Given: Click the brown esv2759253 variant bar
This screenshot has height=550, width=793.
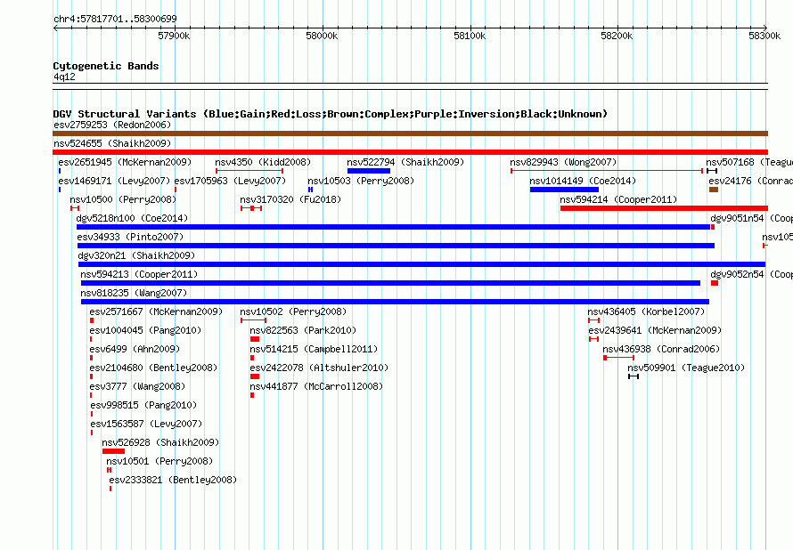Looking at the screenshot, I should click(x=410, y=133).
